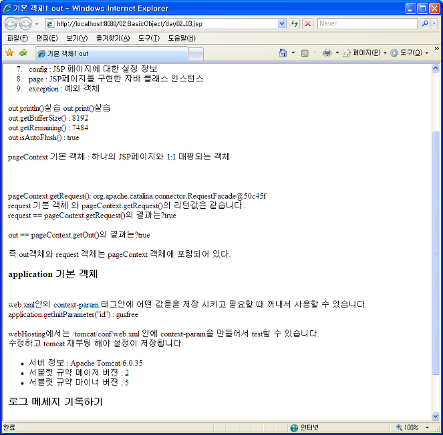Open Favorites Center star icon
This screenshot has height=435, width=443.
pyautogui.click(x=9, y=53)
